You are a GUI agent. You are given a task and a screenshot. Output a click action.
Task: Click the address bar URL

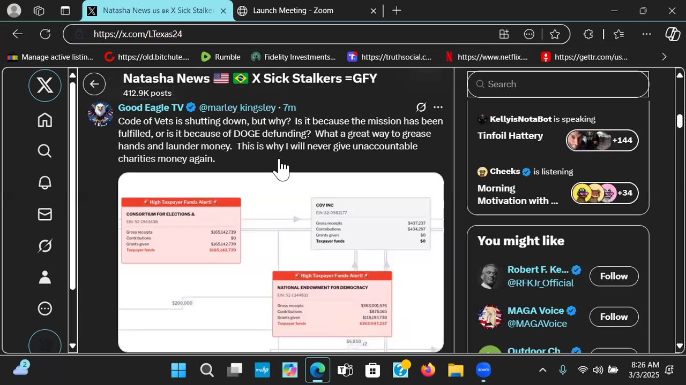click(138, 34)
